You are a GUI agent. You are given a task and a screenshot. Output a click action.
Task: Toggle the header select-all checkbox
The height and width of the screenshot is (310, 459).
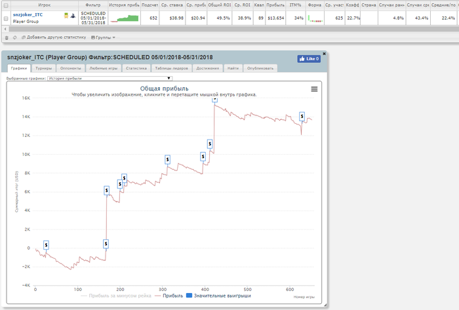click(x=6, y=5)
